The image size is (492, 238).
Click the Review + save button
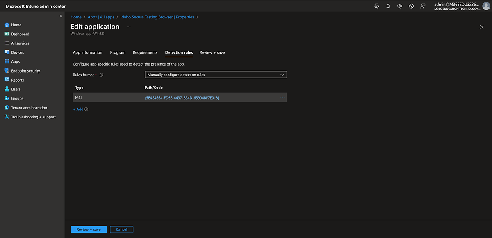tap(89, 229)
